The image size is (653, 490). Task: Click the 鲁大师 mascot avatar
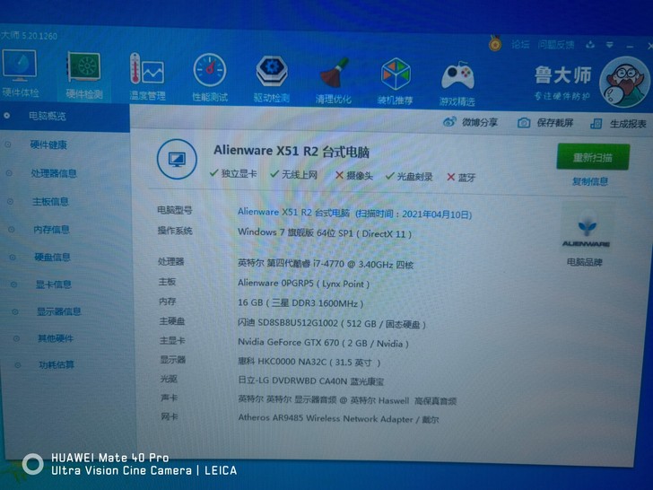click(624, 83)
